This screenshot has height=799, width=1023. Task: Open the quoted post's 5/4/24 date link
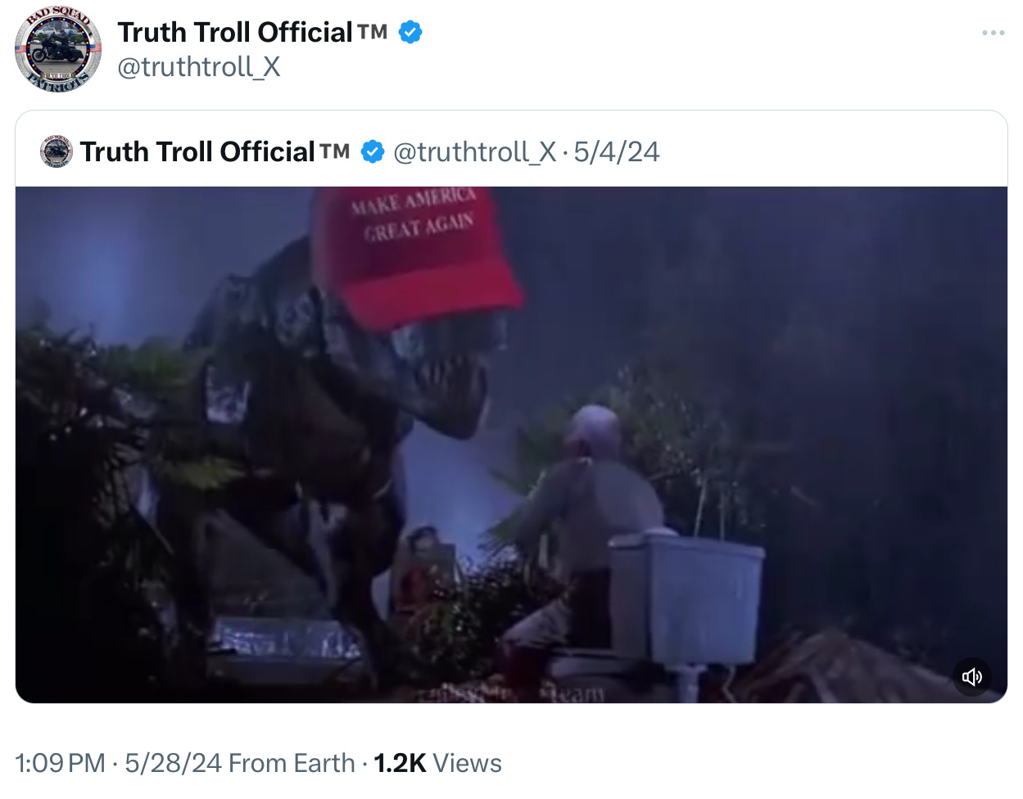(617, 151)
